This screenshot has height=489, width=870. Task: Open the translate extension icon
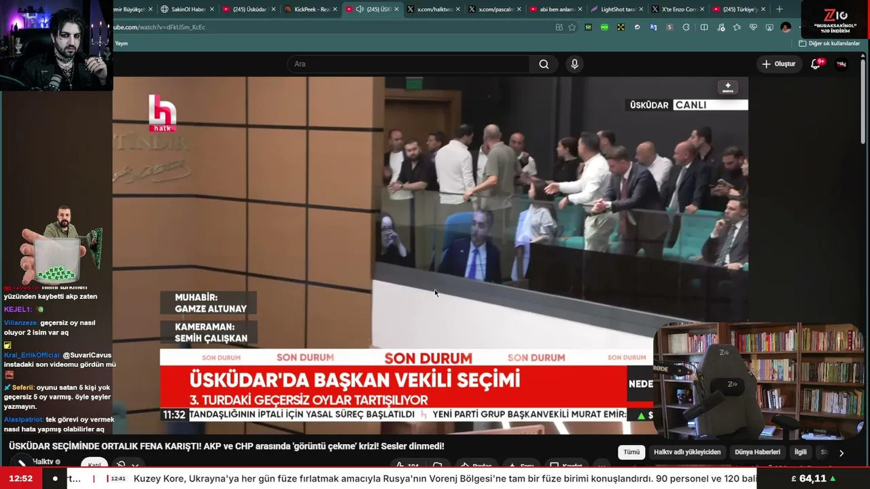point(653,27)
